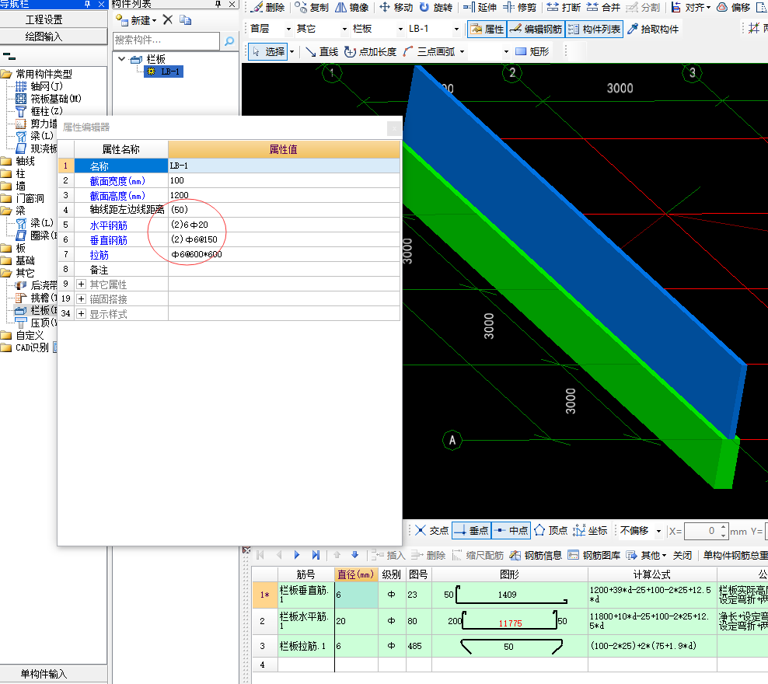The width and height of the screenshot is (768, 684).
Task: Choose the 三点画弧 three-point arc tool
Action: coord(430,51)
